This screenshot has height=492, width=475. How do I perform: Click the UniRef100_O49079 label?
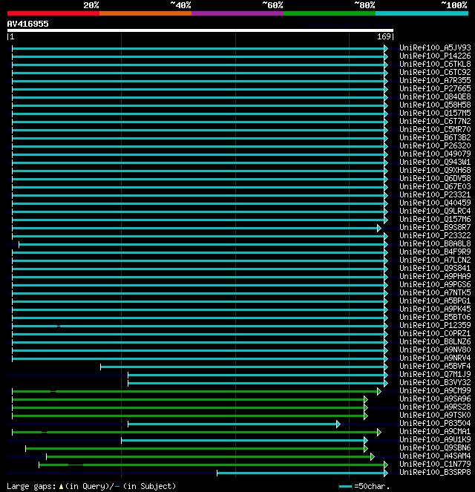coord(435,154)
